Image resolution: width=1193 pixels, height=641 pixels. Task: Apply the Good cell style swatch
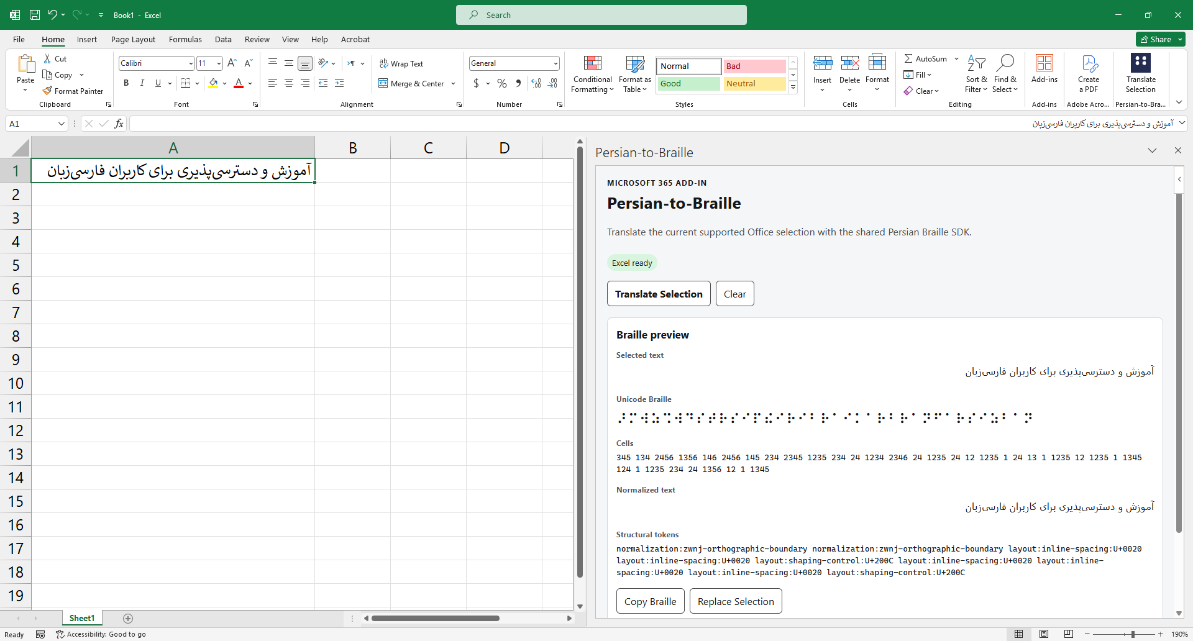point(688,83)
